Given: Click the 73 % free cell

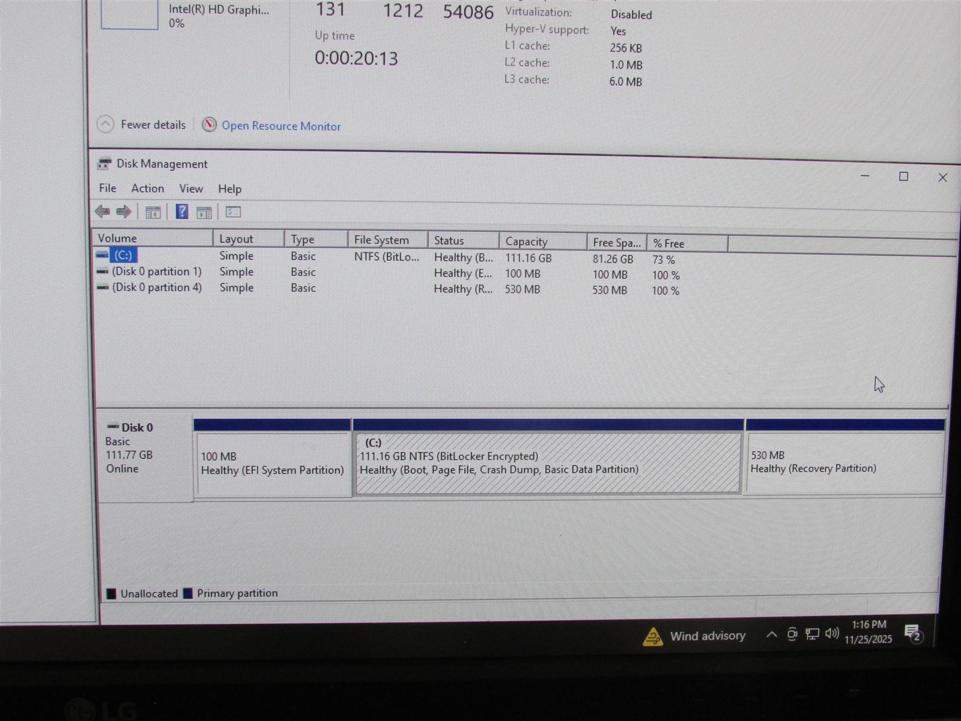Looking at the screenshot, I should [x=664, y=260].
